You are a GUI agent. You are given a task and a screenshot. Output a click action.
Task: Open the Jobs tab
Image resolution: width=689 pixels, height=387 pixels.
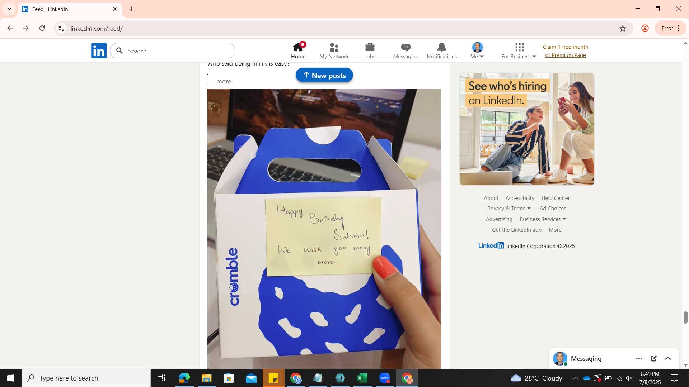point(370,51)
